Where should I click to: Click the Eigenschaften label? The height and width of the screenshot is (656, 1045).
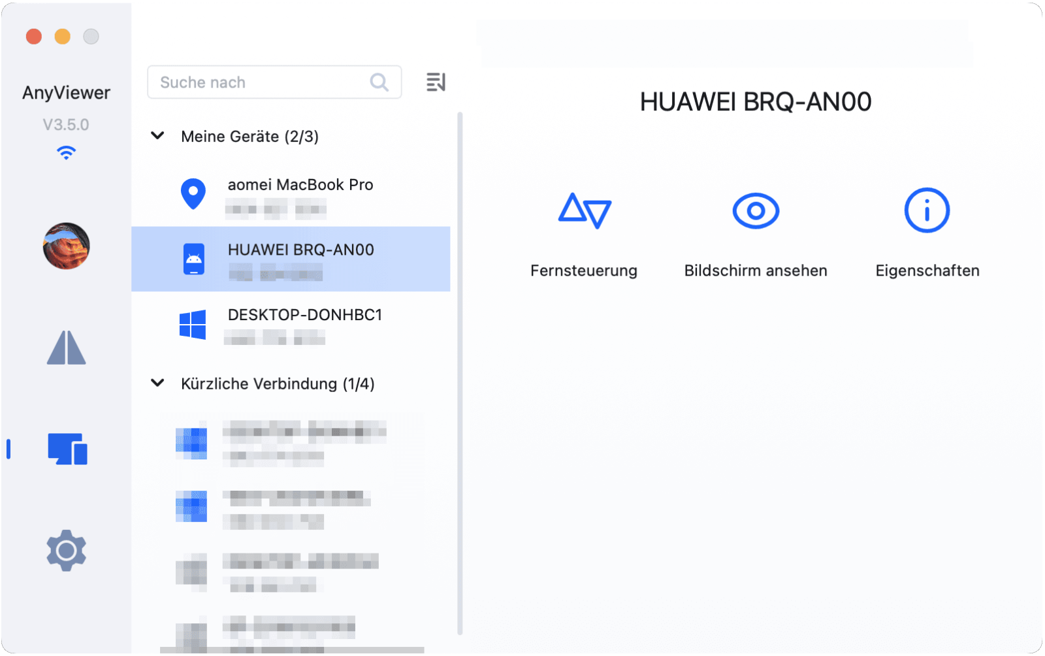927,271
